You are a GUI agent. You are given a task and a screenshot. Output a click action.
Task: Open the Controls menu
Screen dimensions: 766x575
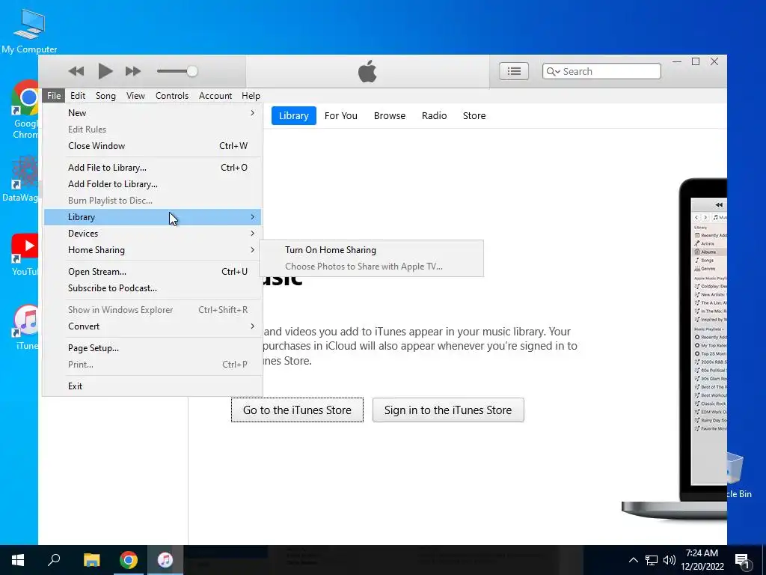coord(172,96)
